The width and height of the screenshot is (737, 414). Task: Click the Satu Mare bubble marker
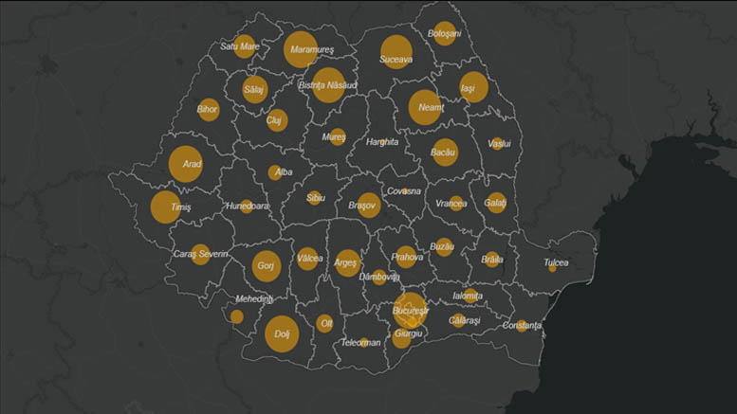[x=244, y=46]
